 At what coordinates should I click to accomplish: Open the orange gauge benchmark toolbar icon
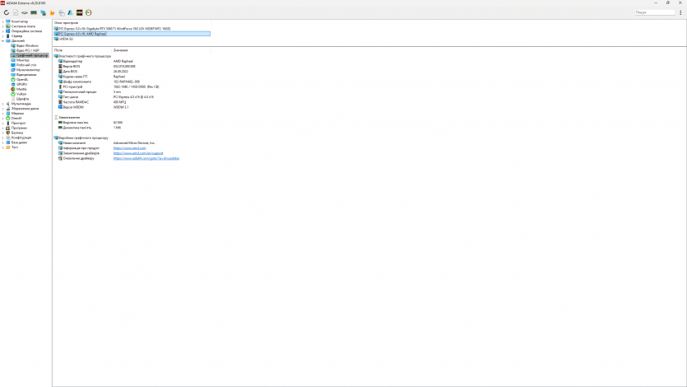(88, 13)
